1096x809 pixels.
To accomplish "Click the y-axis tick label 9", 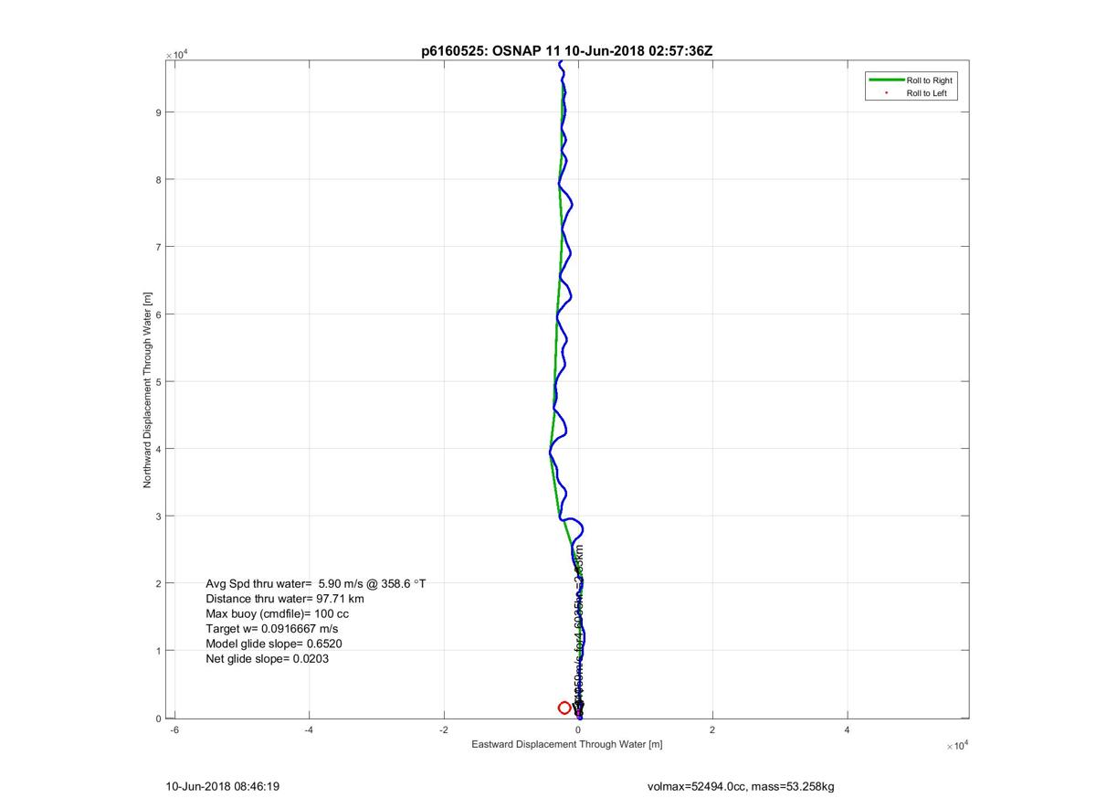I will 159,112.
